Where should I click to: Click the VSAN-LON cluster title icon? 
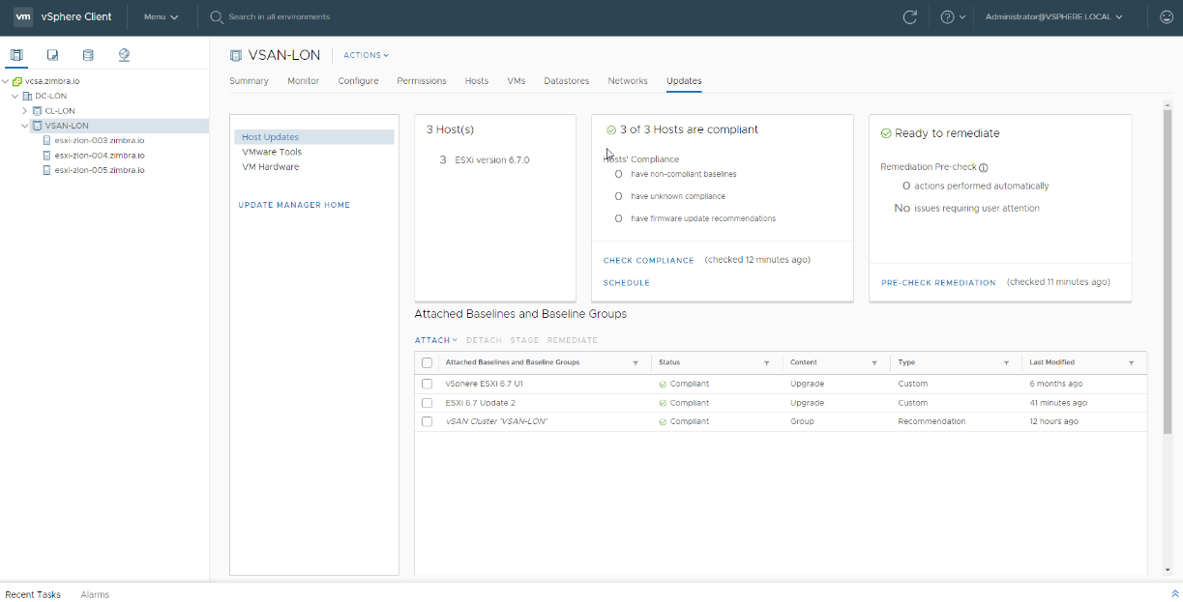235,55
